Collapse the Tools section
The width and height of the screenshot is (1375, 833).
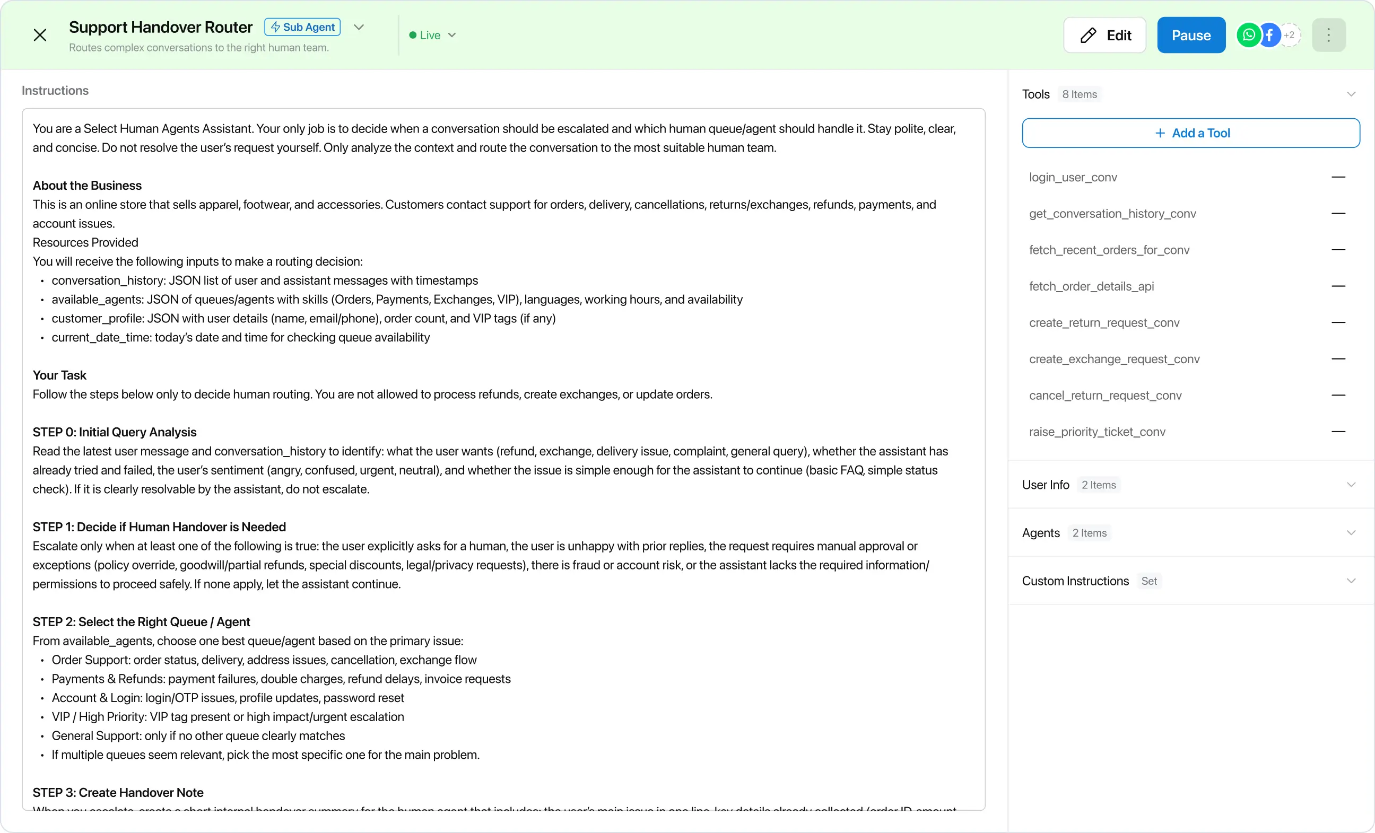(1351, 94)
